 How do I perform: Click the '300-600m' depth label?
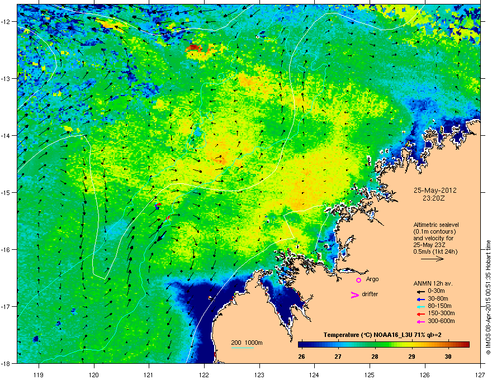click(x=441, y=321)
